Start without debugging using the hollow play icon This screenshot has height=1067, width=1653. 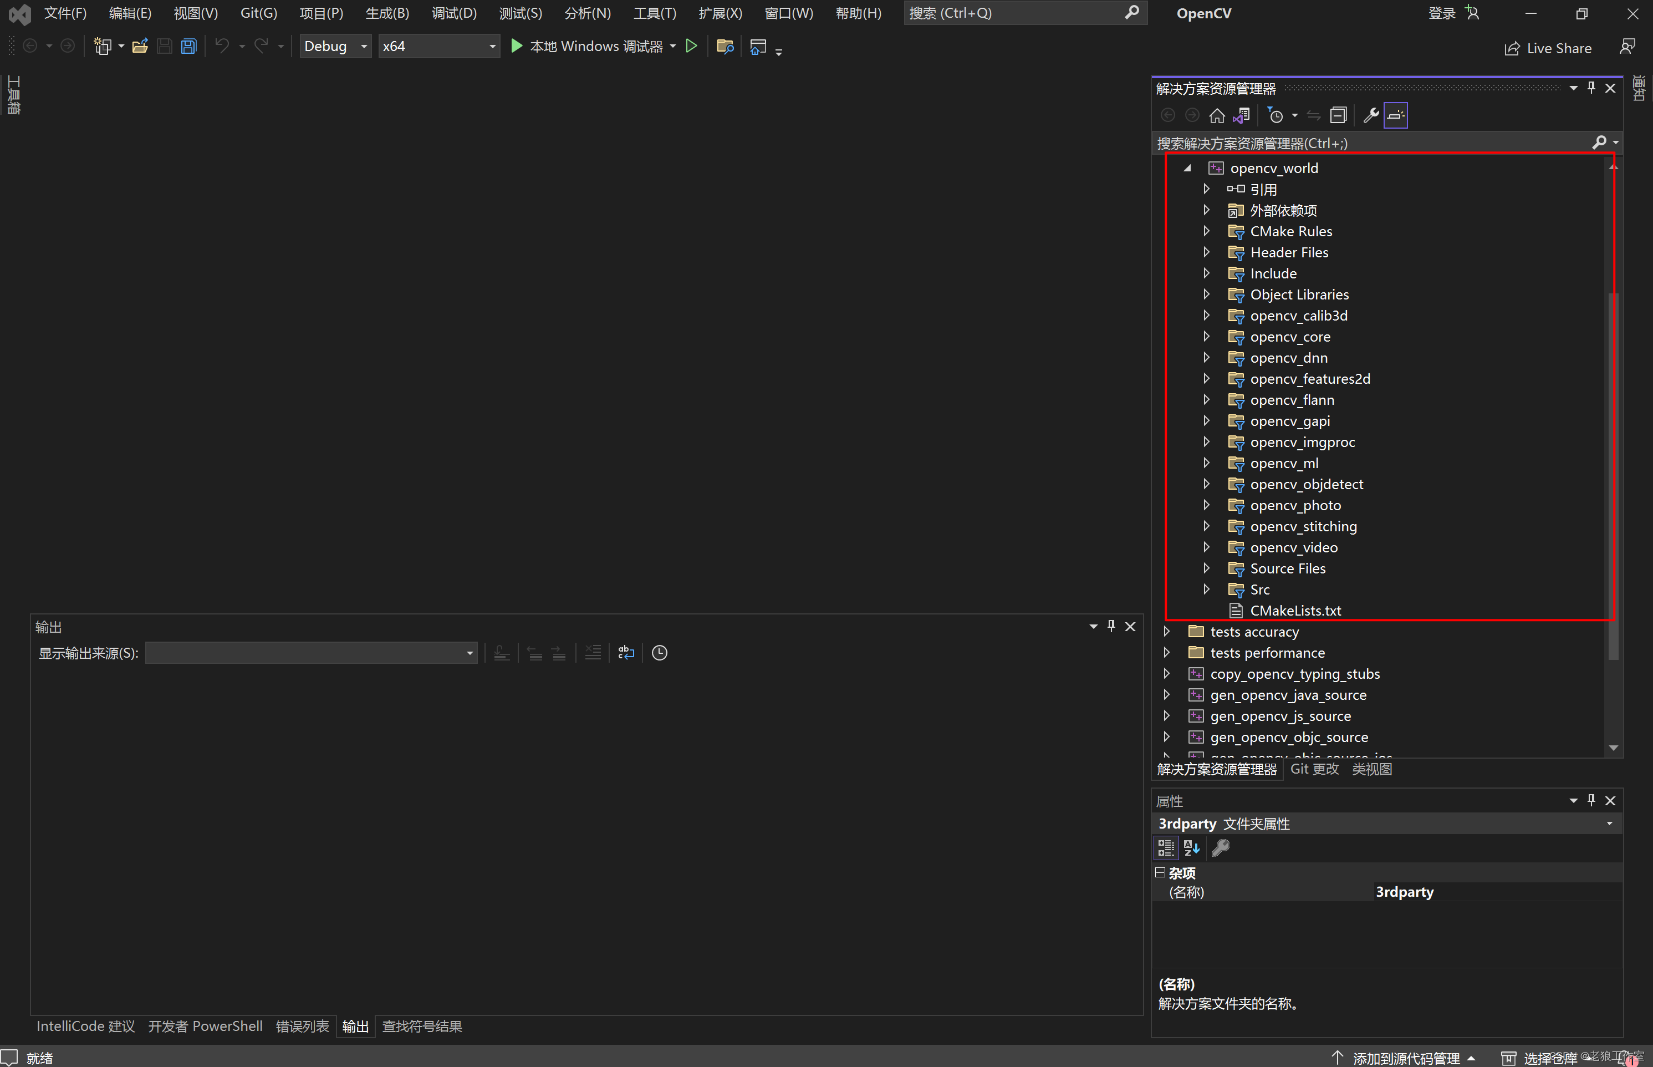coord(691,45)
